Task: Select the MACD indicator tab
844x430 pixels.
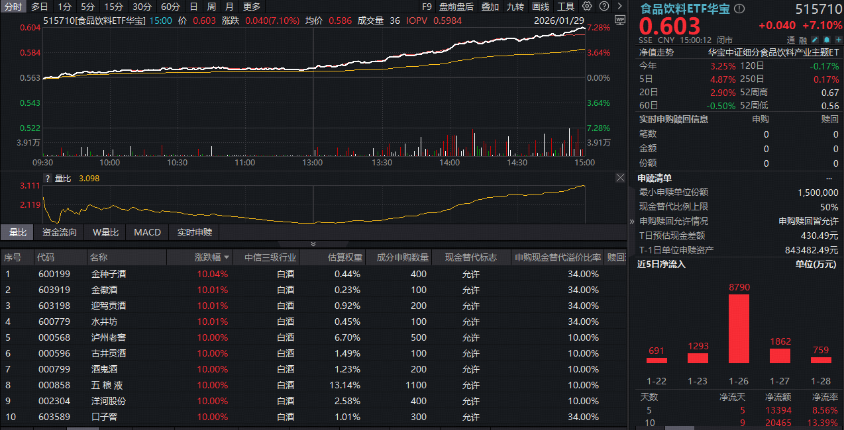Action: [147, 232]
